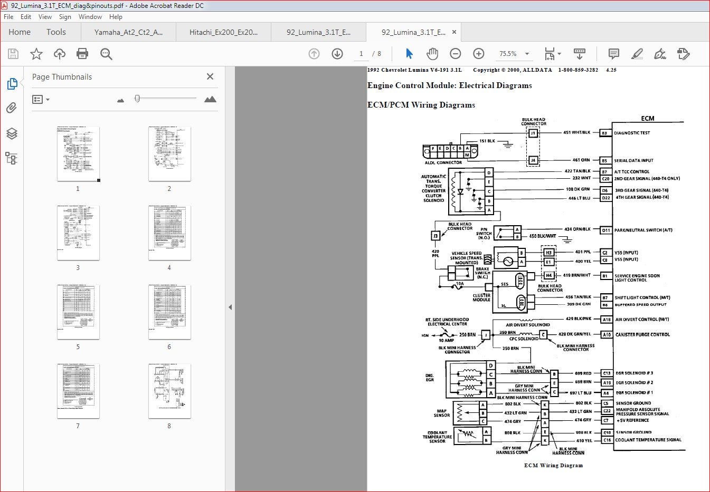Viewport: 710px width, 492px height.
Task: Click the Save file icon
Action: click(x=13, y=54)
